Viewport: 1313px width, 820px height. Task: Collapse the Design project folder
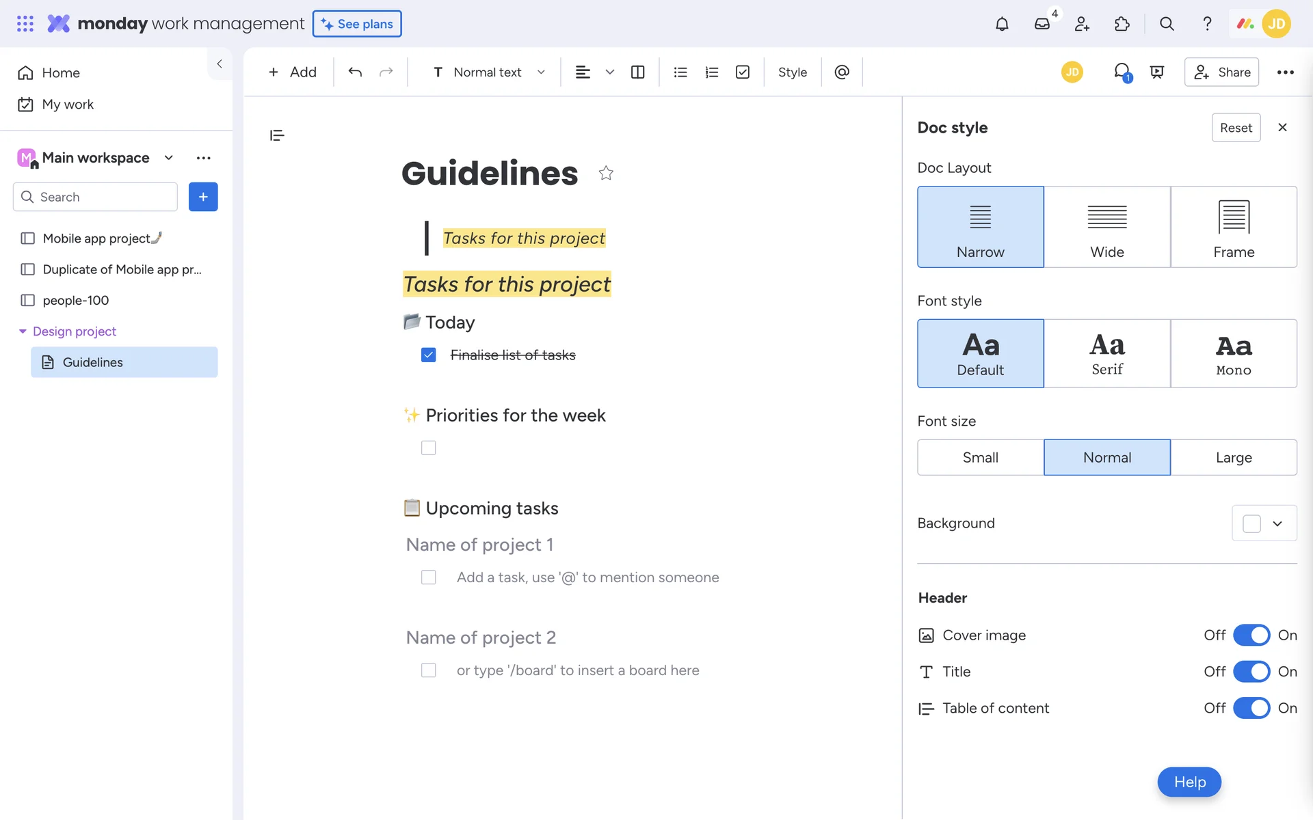(x=23, y=331)
